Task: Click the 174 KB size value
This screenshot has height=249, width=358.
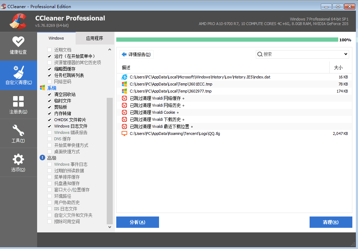Action: tap(342, 91)
